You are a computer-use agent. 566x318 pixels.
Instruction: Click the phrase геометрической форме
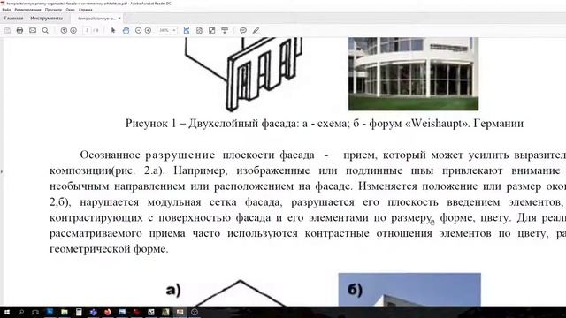click(x=109, y=249)
